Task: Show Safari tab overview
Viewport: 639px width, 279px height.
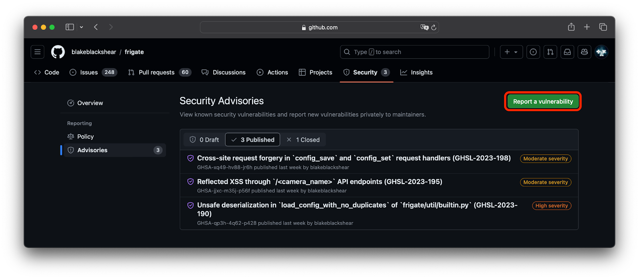Action: point(603,27)
